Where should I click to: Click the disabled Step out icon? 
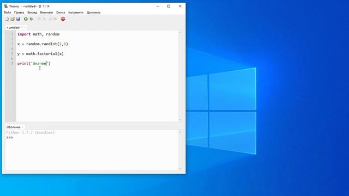click(x=50, y=19)
